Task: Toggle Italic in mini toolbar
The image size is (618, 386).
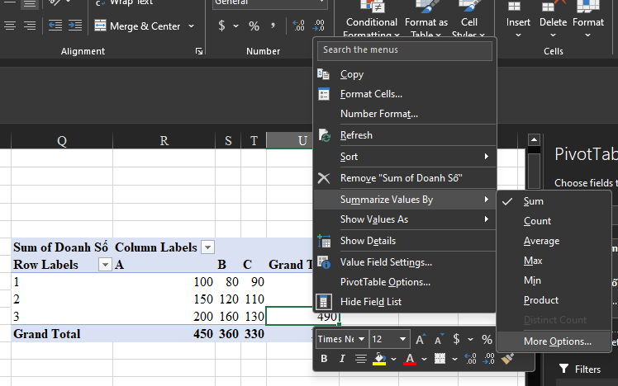Action: (342, 359)
